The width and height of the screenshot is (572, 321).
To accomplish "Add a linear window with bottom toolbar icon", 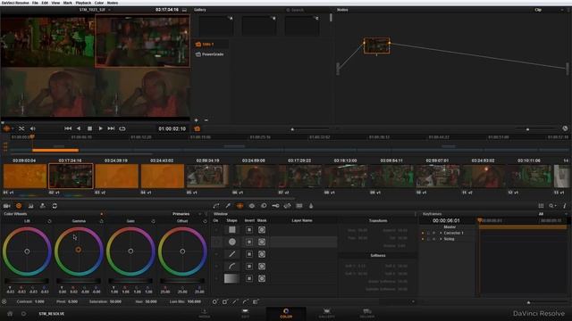I will tap(235, 301).
